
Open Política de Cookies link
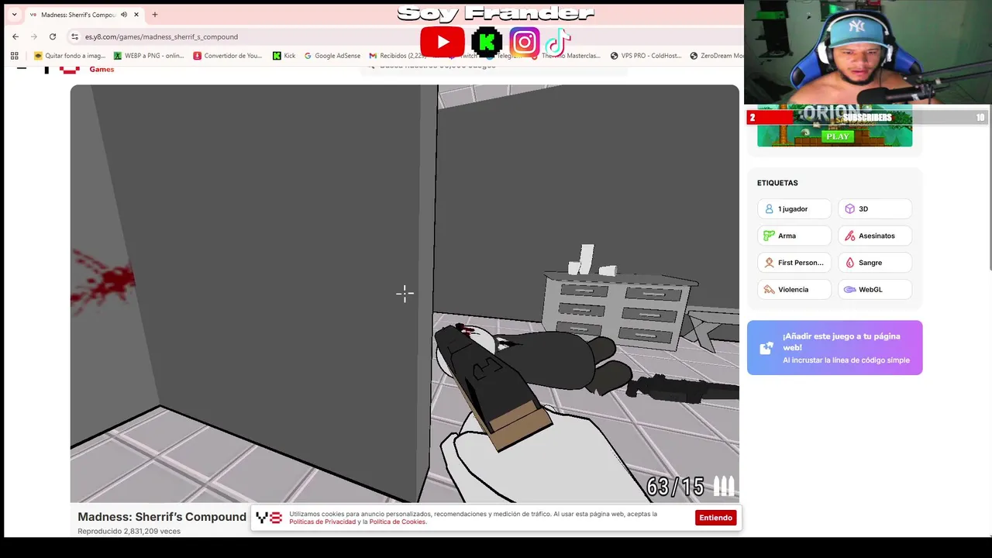[x=398, y=522]
